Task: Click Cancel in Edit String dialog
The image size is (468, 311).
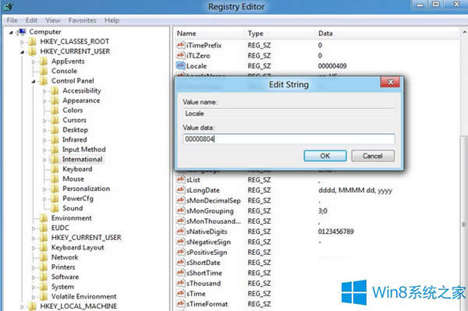Action: point(373,156)
